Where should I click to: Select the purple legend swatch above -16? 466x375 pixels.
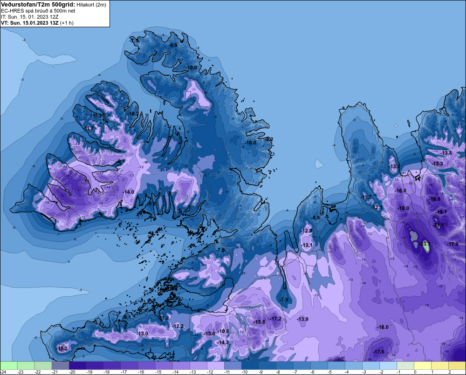pos(146,365)
